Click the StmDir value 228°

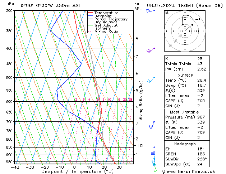(202, 159)
